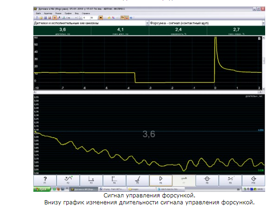Click the 2,7 readout panel

coord(236,31)
